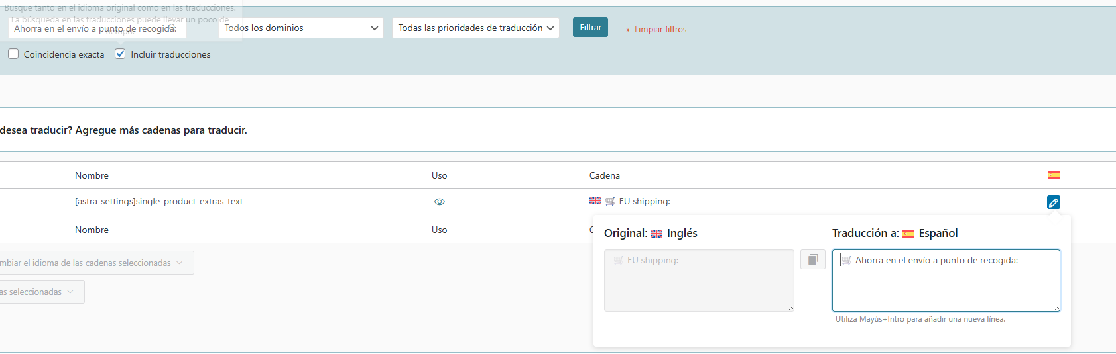Click the UK flag beside the EU shipping string
Image resolution: width=1116 pixels, height=354 pixels.
pyautogui.click(x=595, y=201)
